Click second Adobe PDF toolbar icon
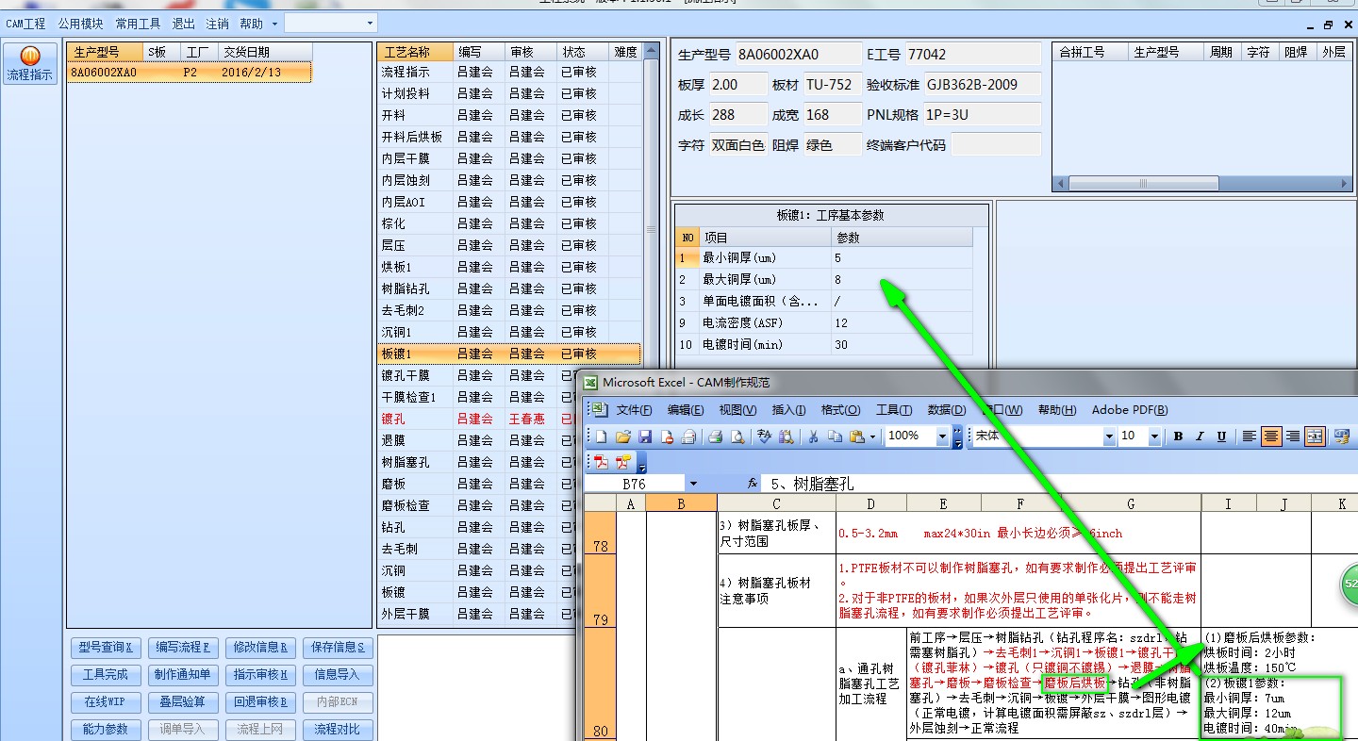 622,462
